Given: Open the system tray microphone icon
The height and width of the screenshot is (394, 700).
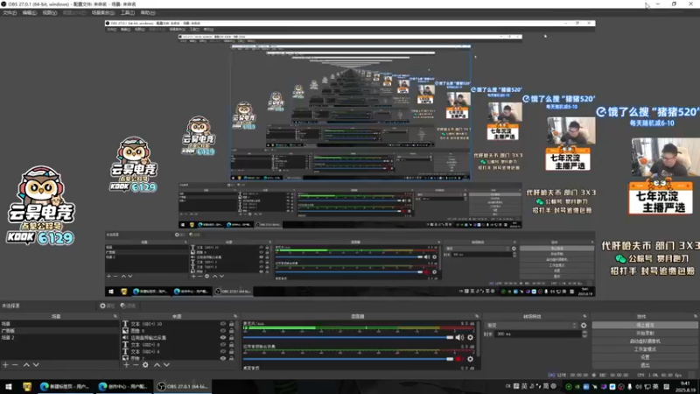Looking at the screenshot, I should click(630, 386).
